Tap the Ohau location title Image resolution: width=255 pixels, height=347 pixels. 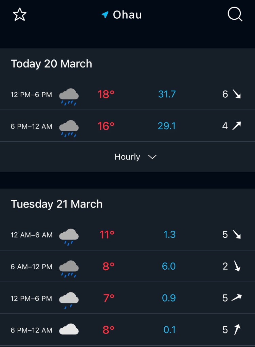coord(127,15)
